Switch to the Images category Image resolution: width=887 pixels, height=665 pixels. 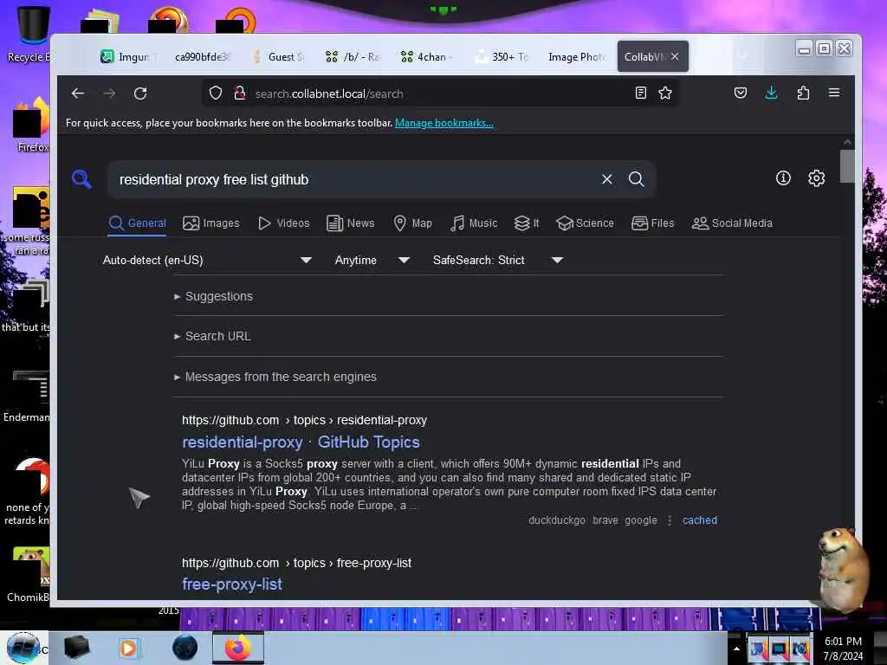tap(211, 223)
